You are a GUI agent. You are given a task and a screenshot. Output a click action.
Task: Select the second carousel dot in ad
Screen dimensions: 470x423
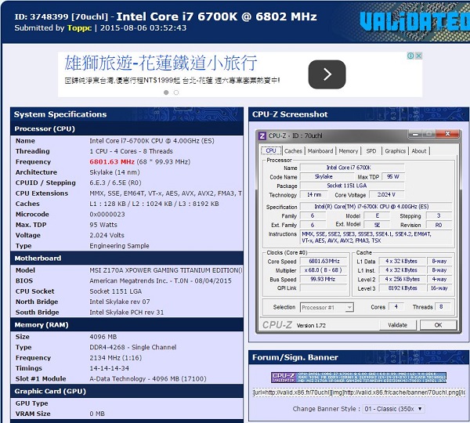[176, 92]
